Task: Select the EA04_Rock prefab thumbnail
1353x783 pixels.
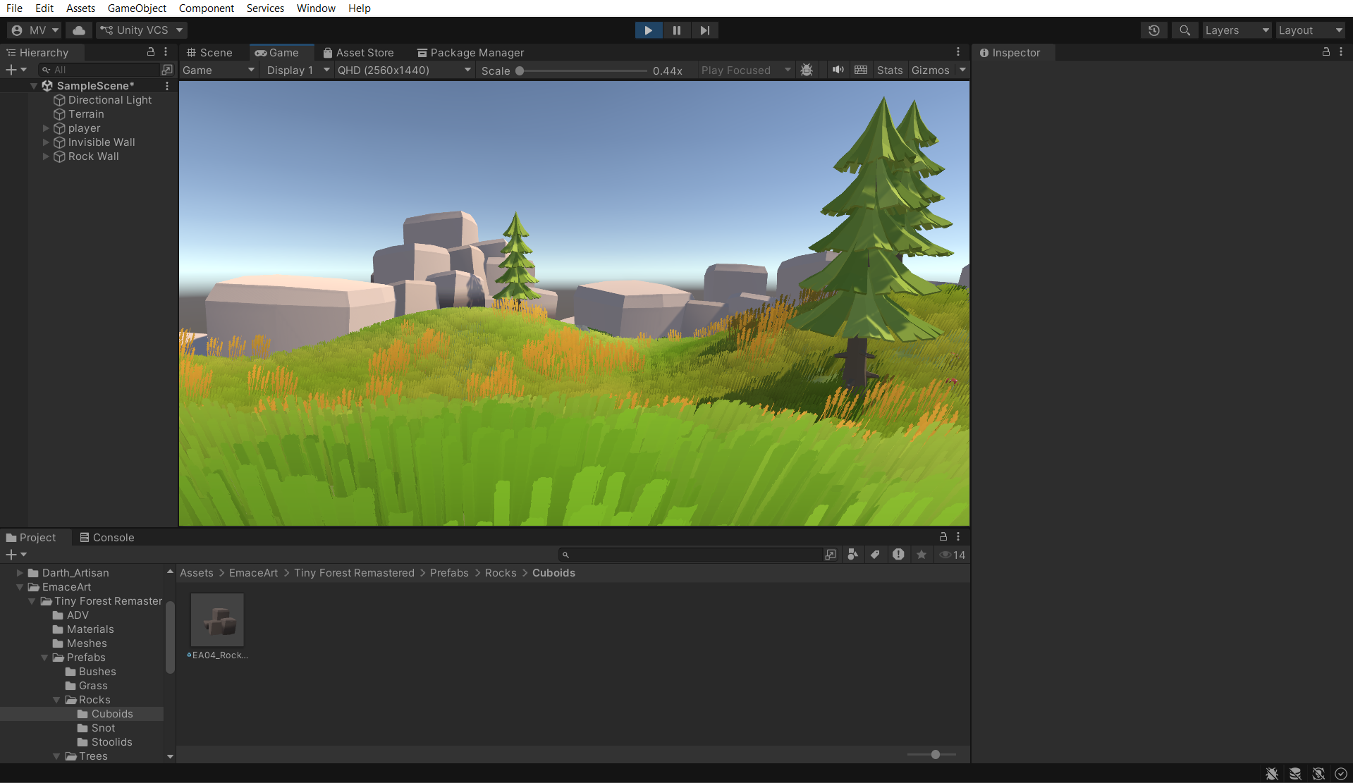Action: (217, 620)
